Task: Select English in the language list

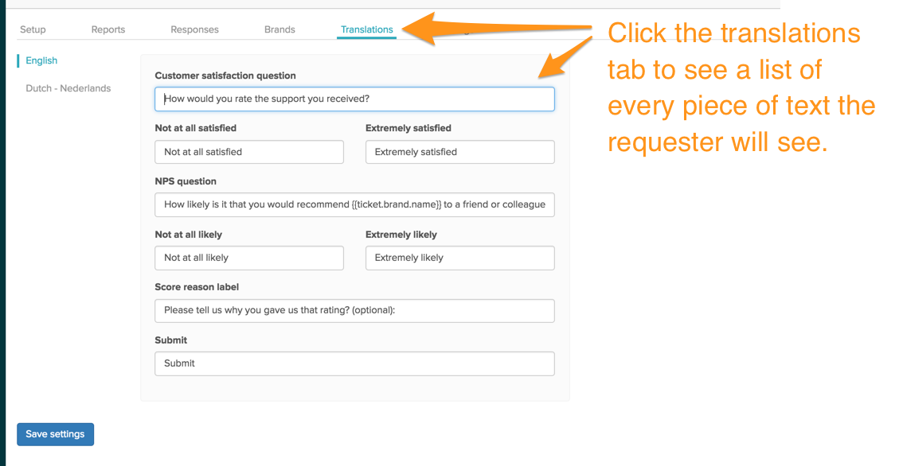Action: [41, 60]
